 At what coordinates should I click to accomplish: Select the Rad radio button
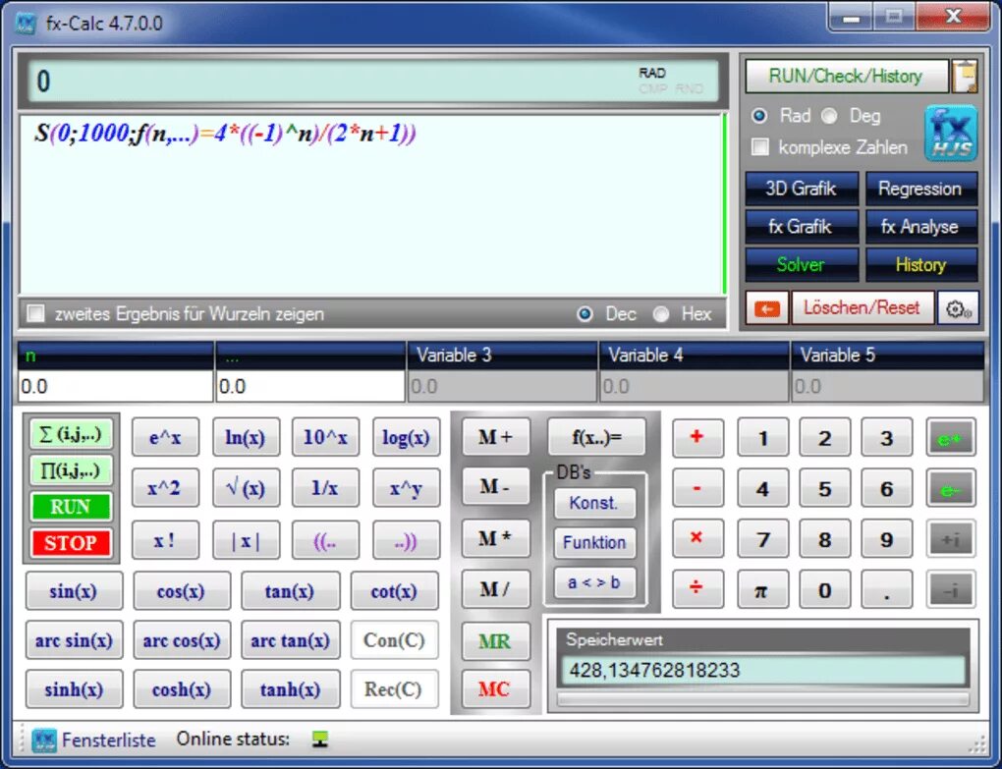[x=759, y=116]
